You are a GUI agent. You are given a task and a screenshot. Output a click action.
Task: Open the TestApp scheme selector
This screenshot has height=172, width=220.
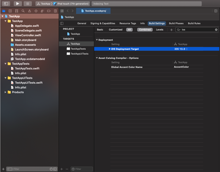pos(43,4)
